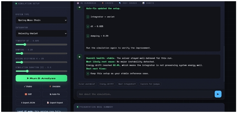Click the document icon on Export Report
This screenshot has width=237, height=114.
[x=48, y=103]
